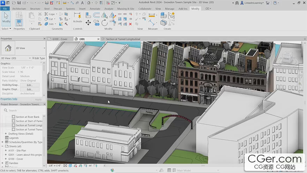
Task: Click the LinkedInLearning account button
Action: 252,3
